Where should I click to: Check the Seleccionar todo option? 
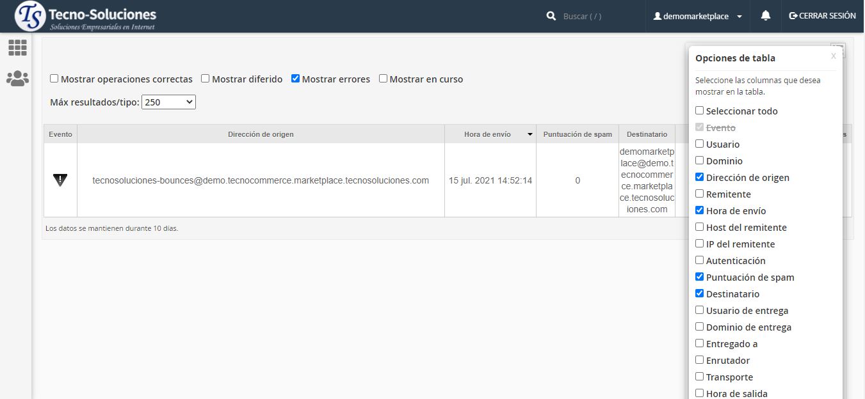[x=700, y=111]
